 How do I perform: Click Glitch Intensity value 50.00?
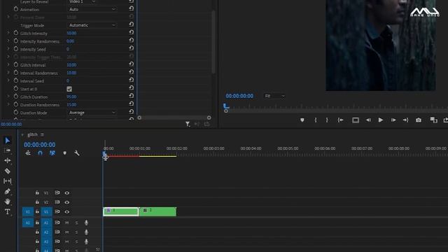(71, 33)
